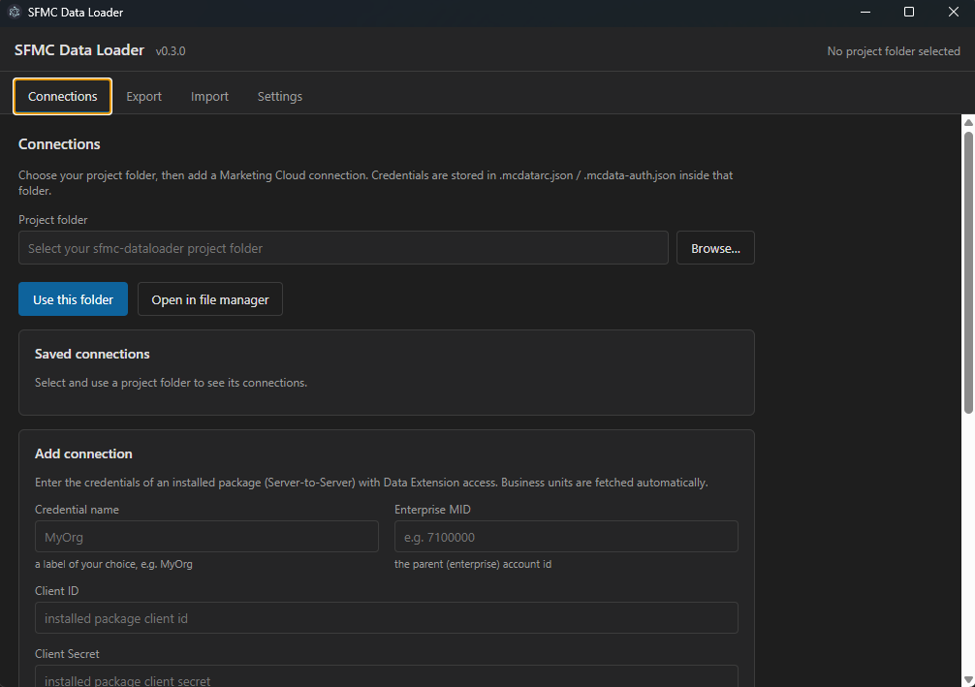The height and width of the screenshot is (687, 975).
Task: Open the Settings tab
Action: pyautogui.click(x=280, y=96)
